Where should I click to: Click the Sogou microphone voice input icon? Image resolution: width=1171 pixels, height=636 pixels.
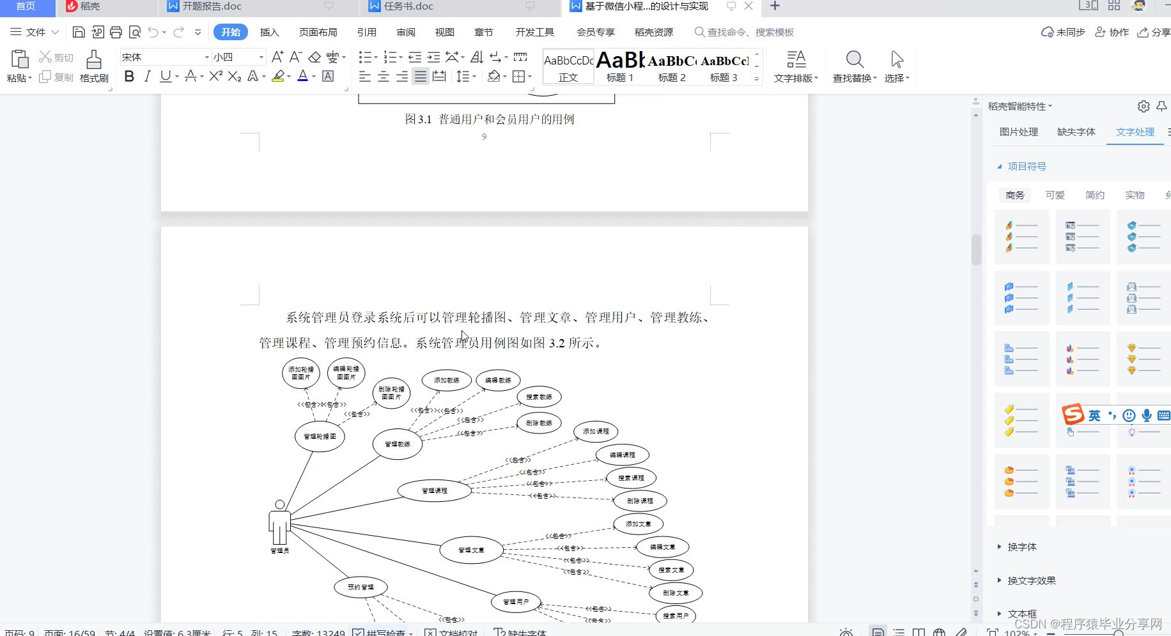pyautogui.click(x=1147, y=416)
